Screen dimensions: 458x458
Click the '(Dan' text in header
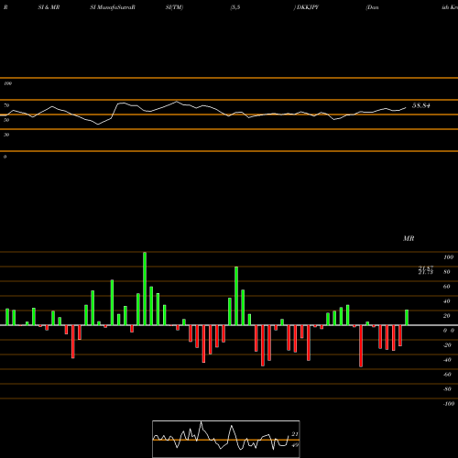[x=372, y=7]
